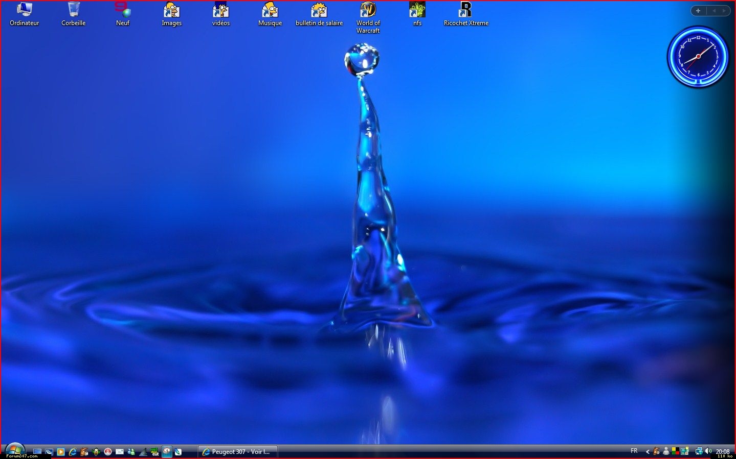Switch to Peugeot 307 taskbar window

237,452
